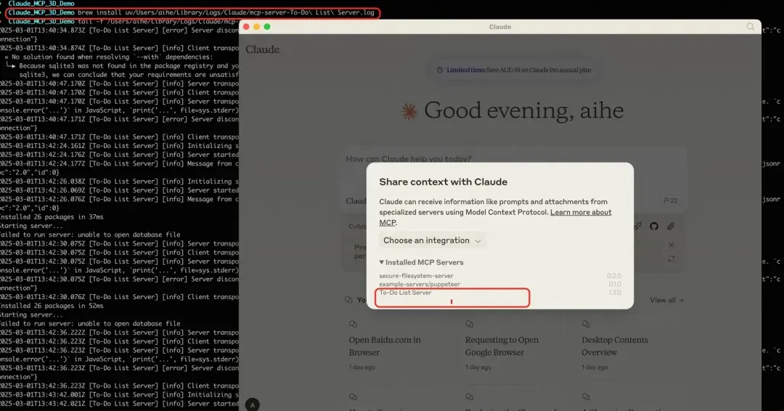Click the paperclip attachment icon

(671, 227)
